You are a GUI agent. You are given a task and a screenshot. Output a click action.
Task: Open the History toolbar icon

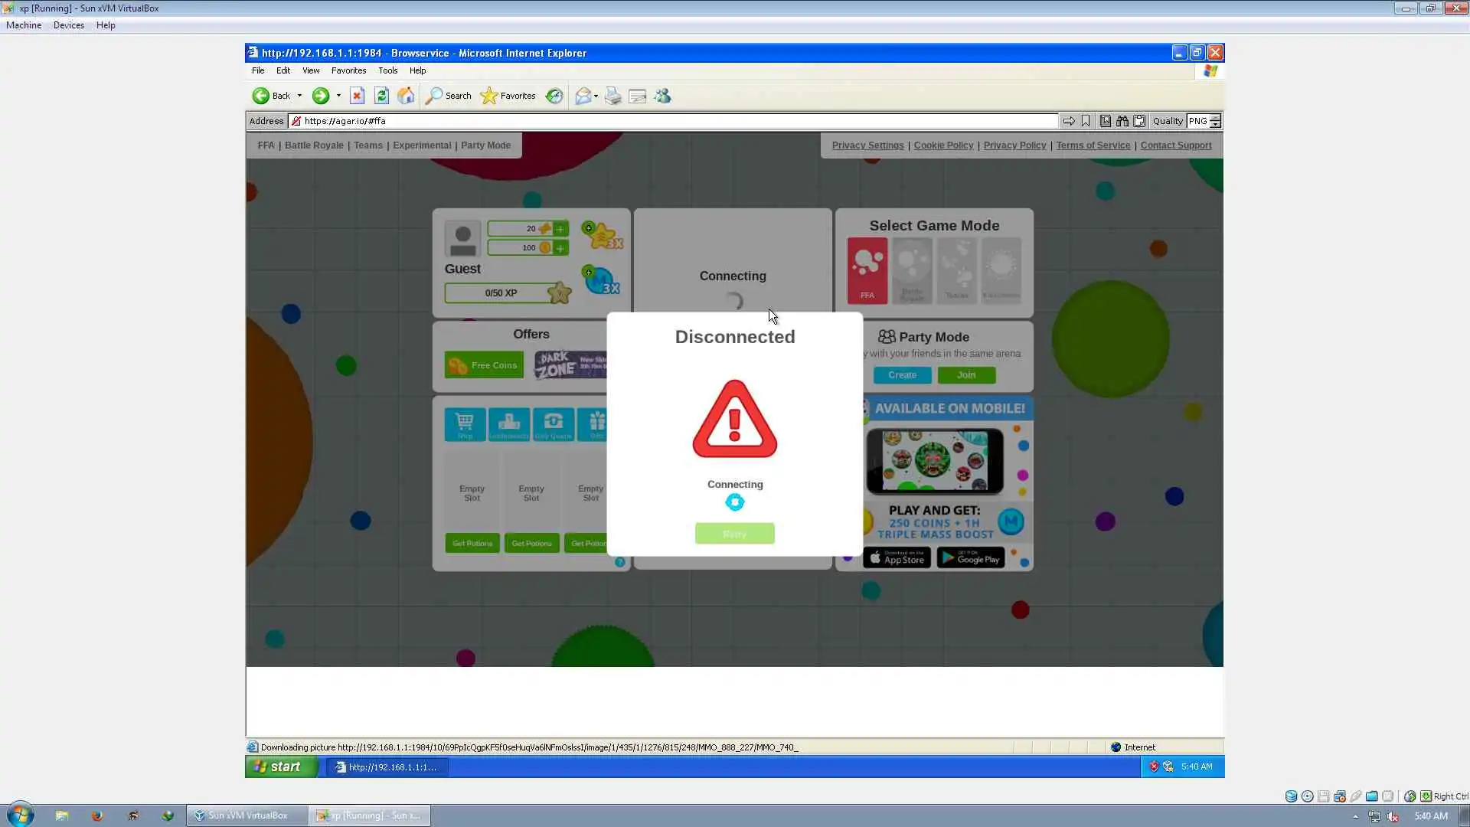pos(554,96)
